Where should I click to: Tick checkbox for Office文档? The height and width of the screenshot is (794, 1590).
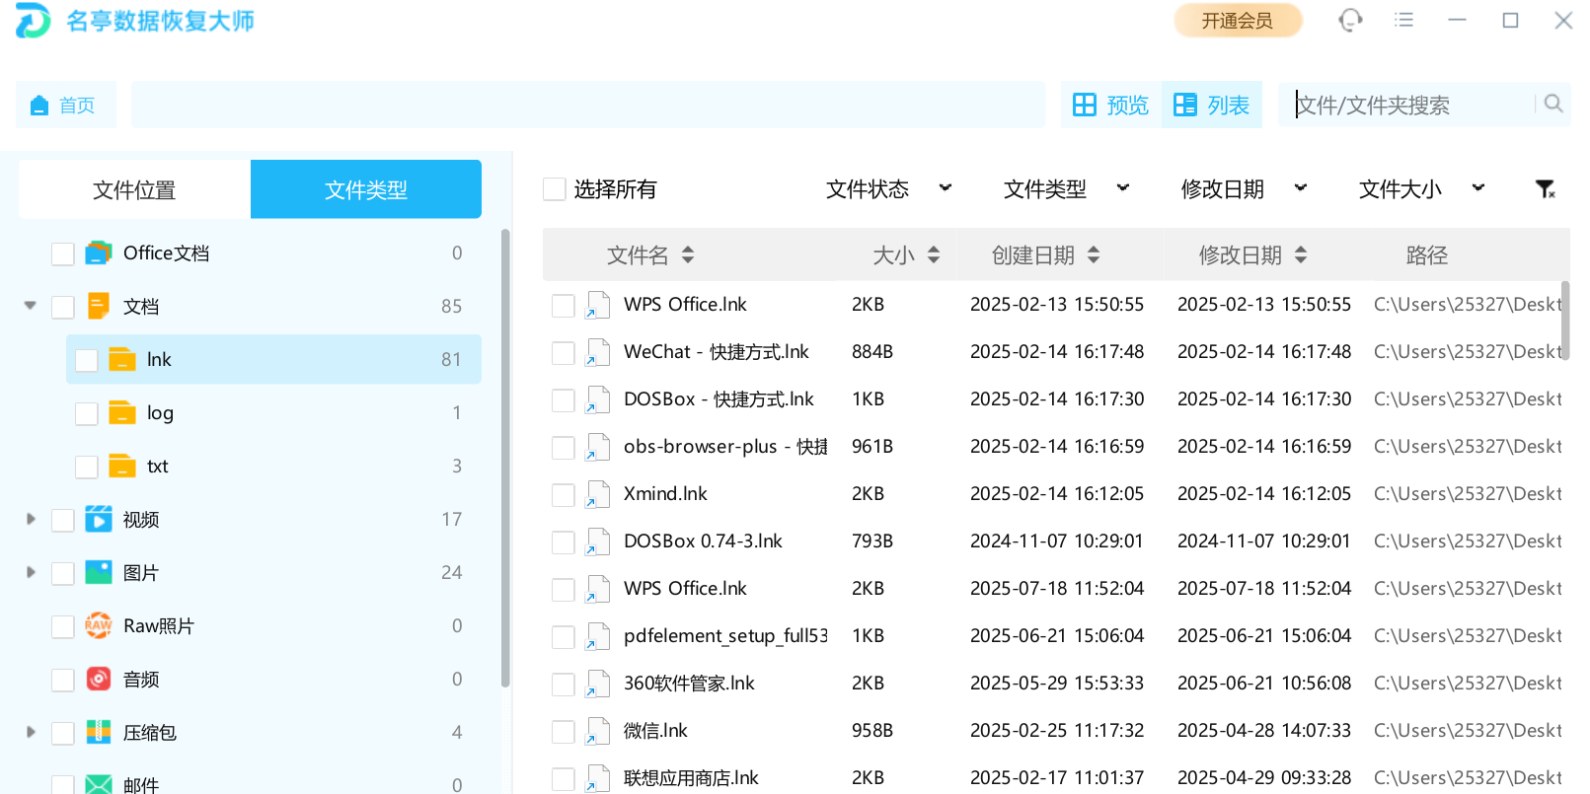coord(63,253)
